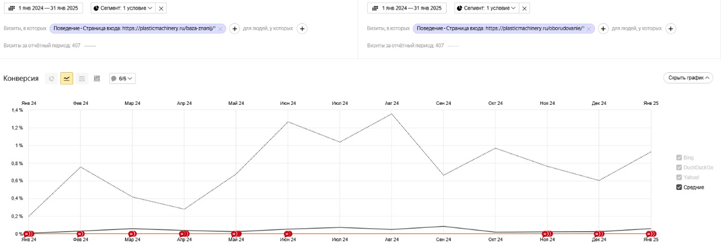Click the annotation marker at Июн 24

click(x=288, y=233)
